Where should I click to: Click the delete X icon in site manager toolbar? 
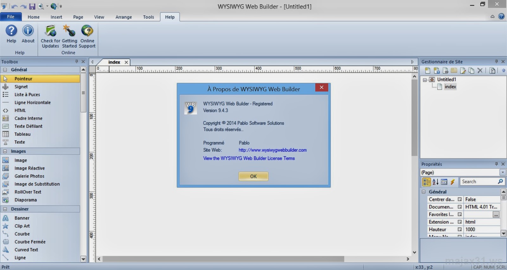(480, 71)
